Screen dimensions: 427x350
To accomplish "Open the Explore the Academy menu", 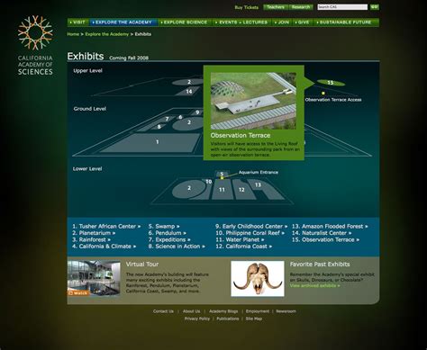I will 123,22.
